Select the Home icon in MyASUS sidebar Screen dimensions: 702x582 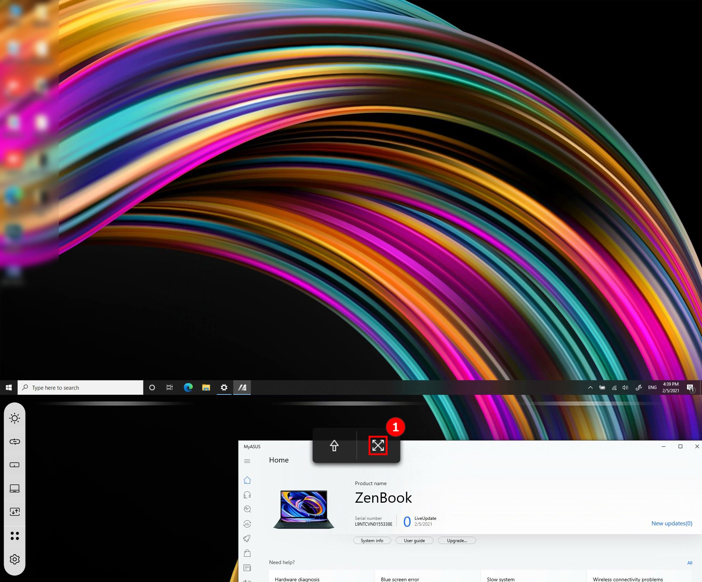click(247, 480)
